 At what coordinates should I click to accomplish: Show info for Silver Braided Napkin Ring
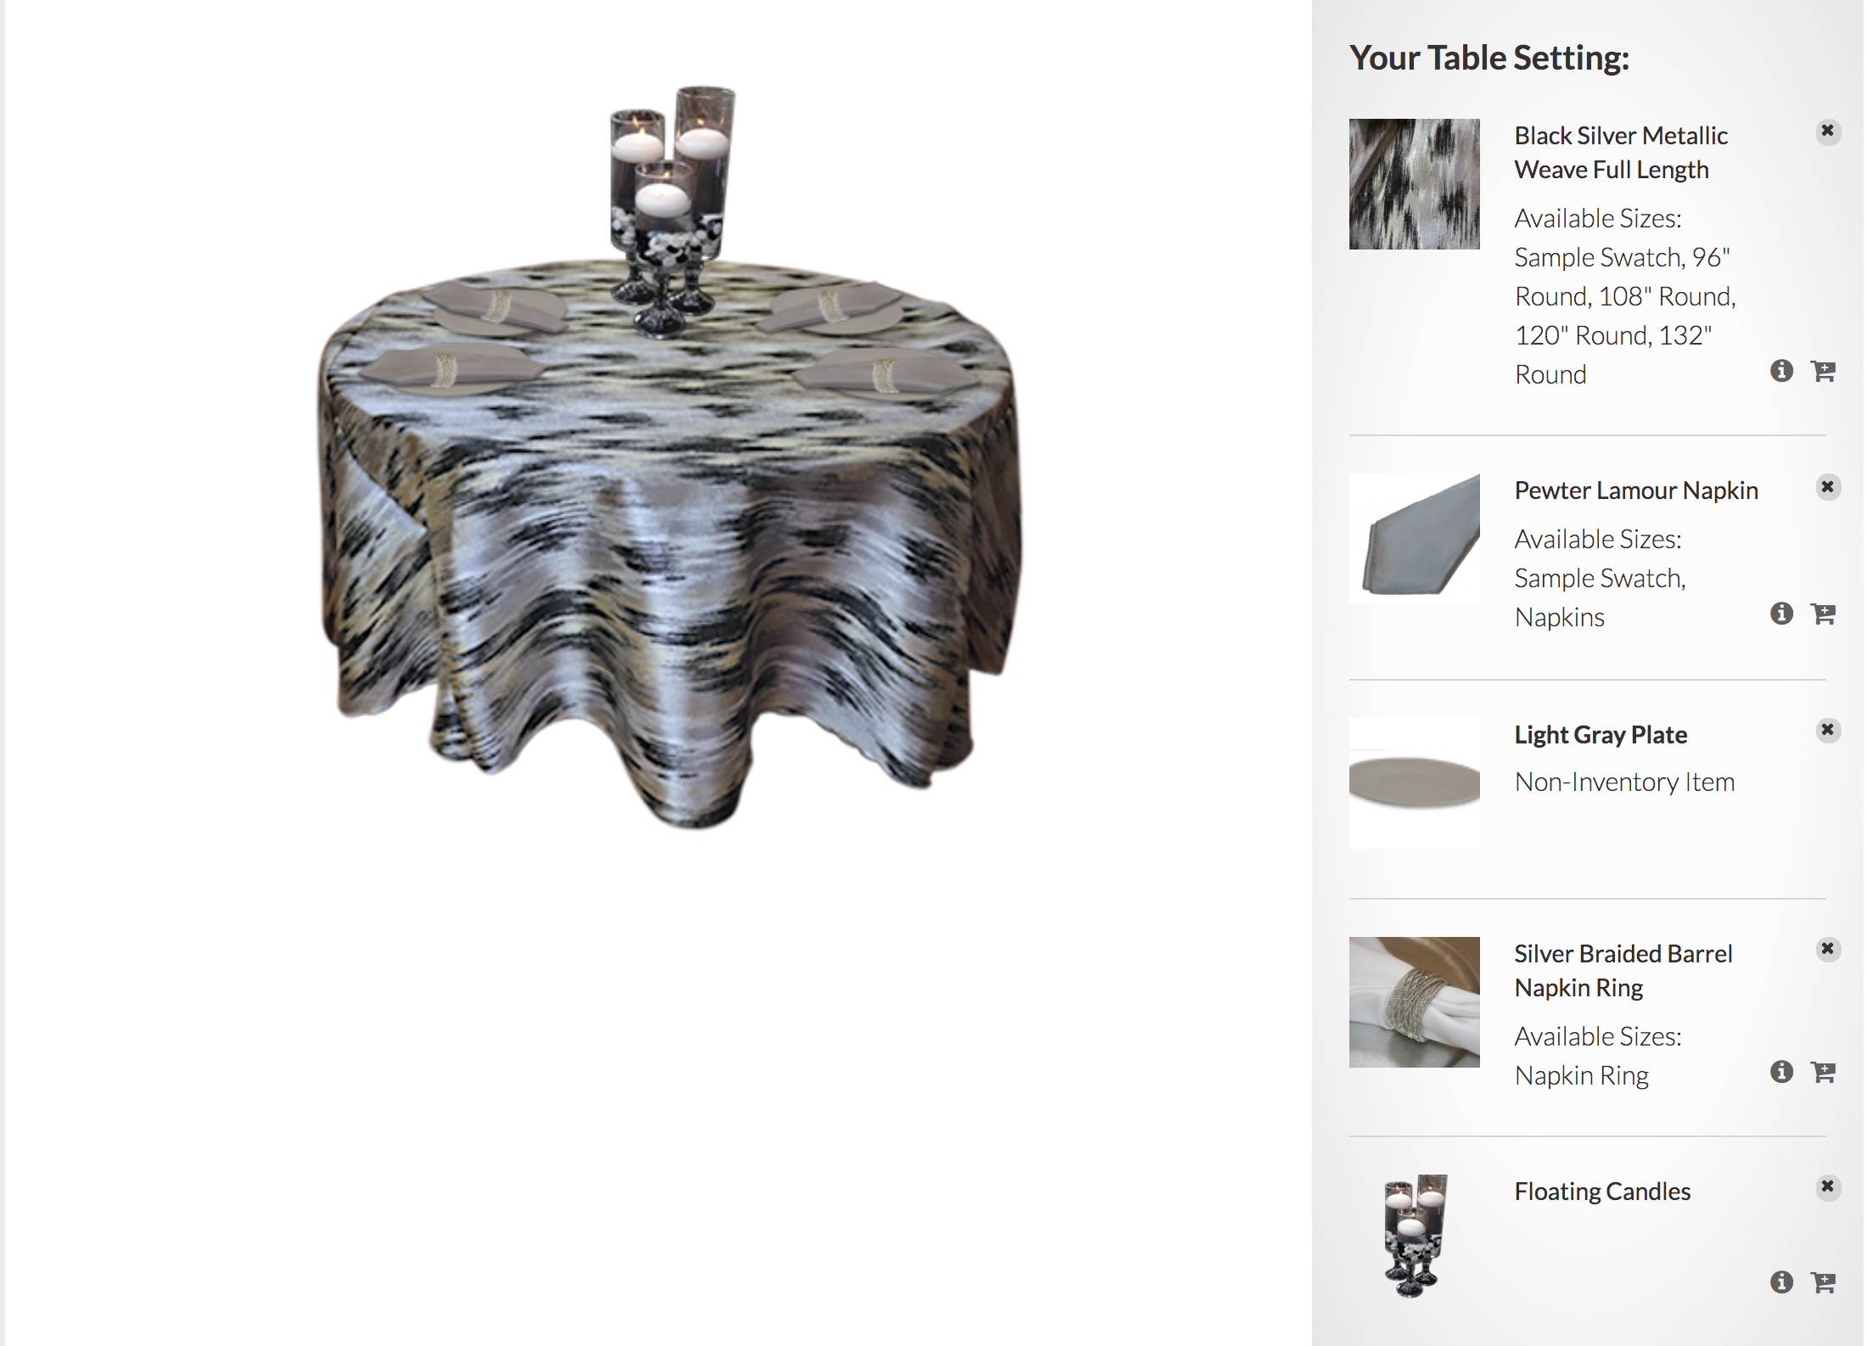[1781, 1072]
